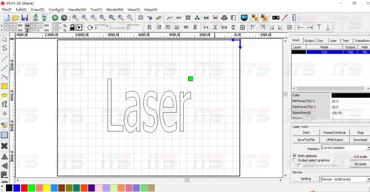Click the Pause/Continue button
Image resolution: width=370 pixels, height=192 pixels.
(334, 132)
